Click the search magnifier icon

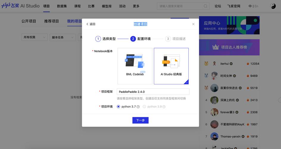point(205,6)
